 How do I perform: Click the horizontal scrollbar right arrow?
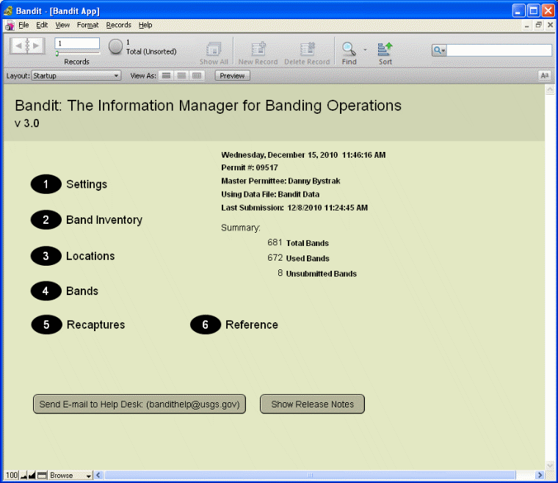[540, 475]
